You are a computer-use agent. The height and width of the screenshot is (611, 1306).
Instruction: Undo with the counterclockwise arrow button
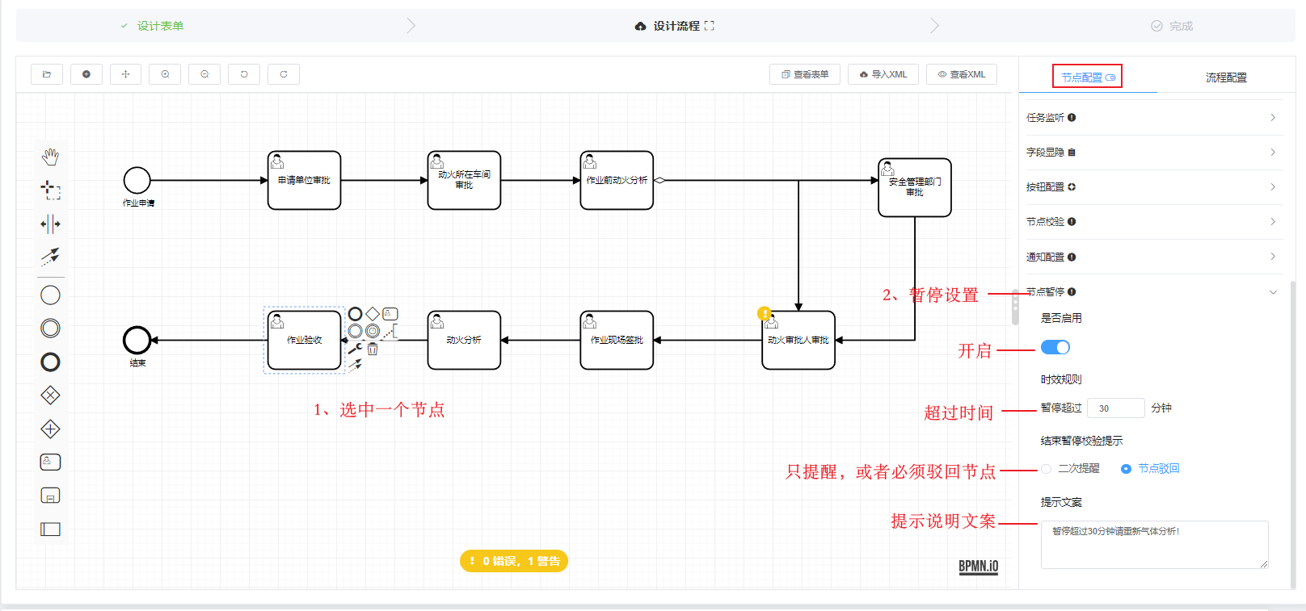pos(244,74)
